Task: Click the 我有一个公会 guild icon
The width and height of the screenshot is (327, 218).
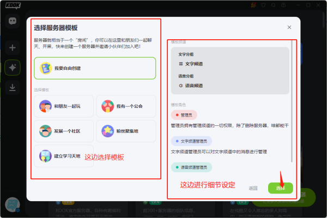Action: (107, 106)
